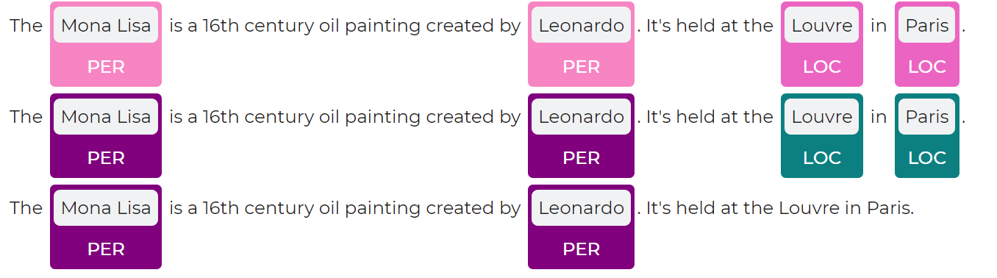Select the pink LOC label under Paris

tap(927, 67)
